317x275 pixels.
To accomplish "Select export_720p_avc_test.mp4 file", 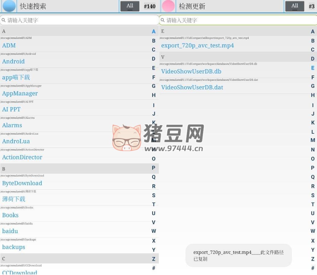I will pos(197,46).
